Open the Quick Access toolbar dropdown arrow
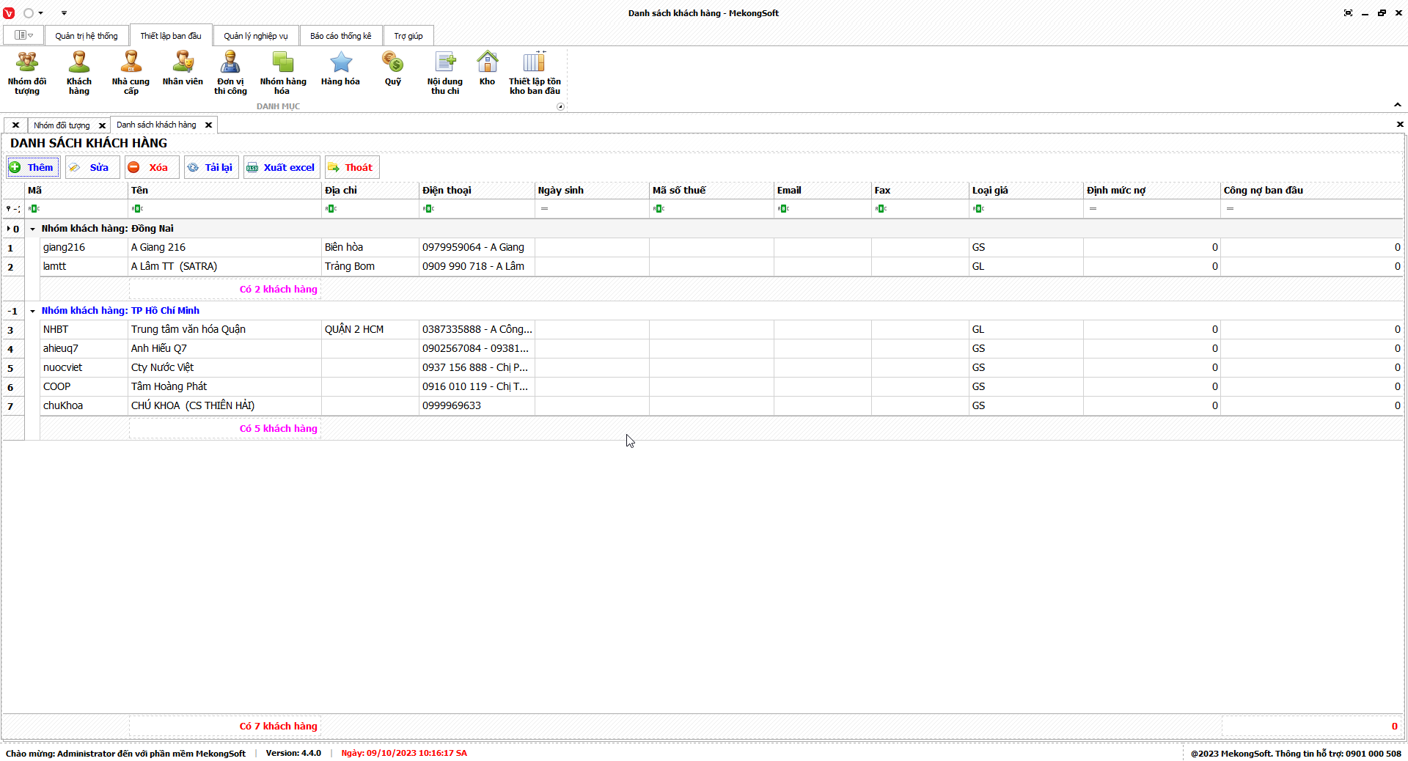 (64, 13)
